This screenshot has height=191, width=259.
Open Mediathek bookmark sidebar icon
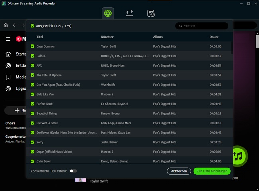point(8,77)
